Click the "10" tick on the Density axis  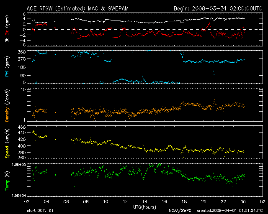(23, 89)
